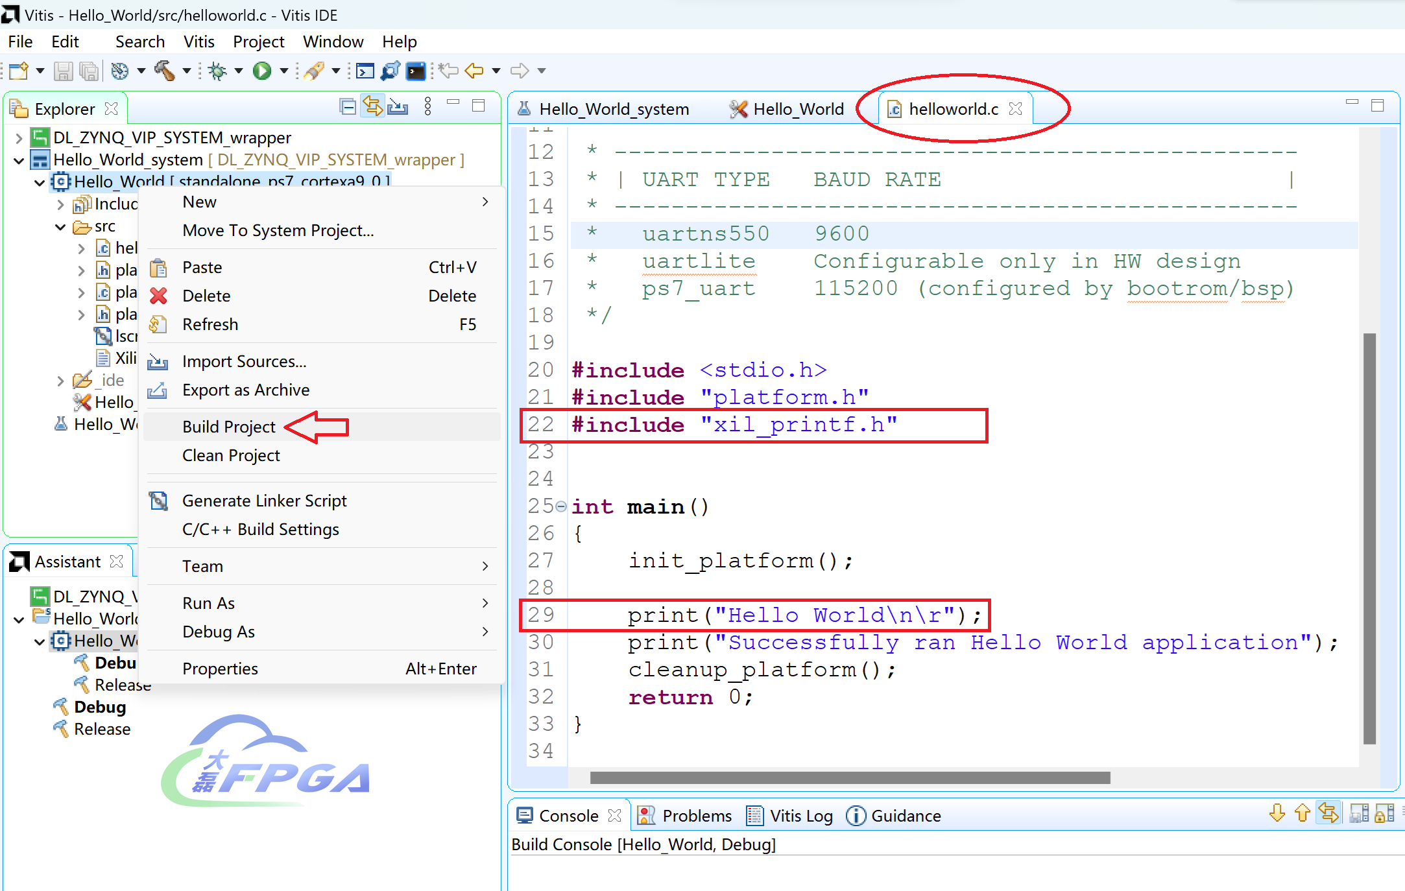Click the green Run play icon

point(262,71)
